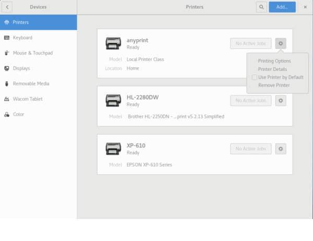The image size is (313, 241).
Task: Click the Wacom Tablet icon in sidebar
Action: tap(6, 99)
